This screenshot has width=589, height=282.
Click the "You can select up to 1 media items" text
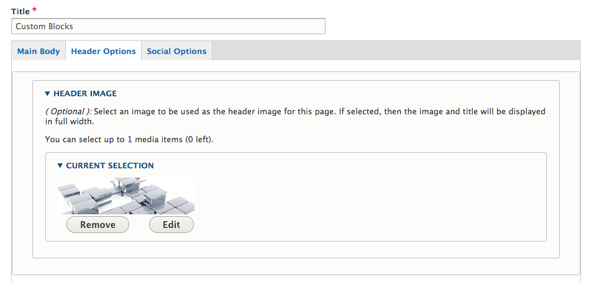point(114,140)
